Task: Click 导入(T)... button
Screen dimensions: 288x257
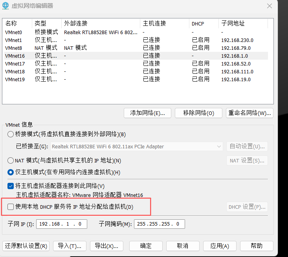Action: pyautogui.click(x=70, y=246)
